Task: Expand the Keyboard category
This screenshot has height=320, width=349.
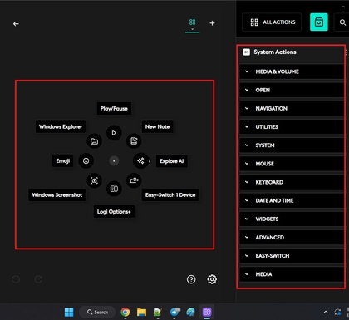Action: pos(292,182)
